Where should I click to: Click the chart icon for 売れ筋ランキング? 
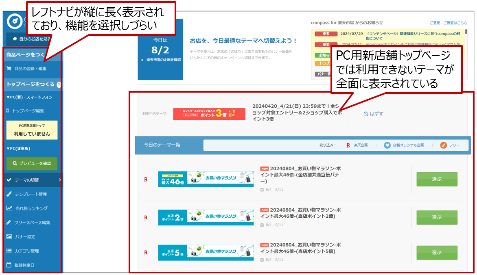(x=9, y=208)
